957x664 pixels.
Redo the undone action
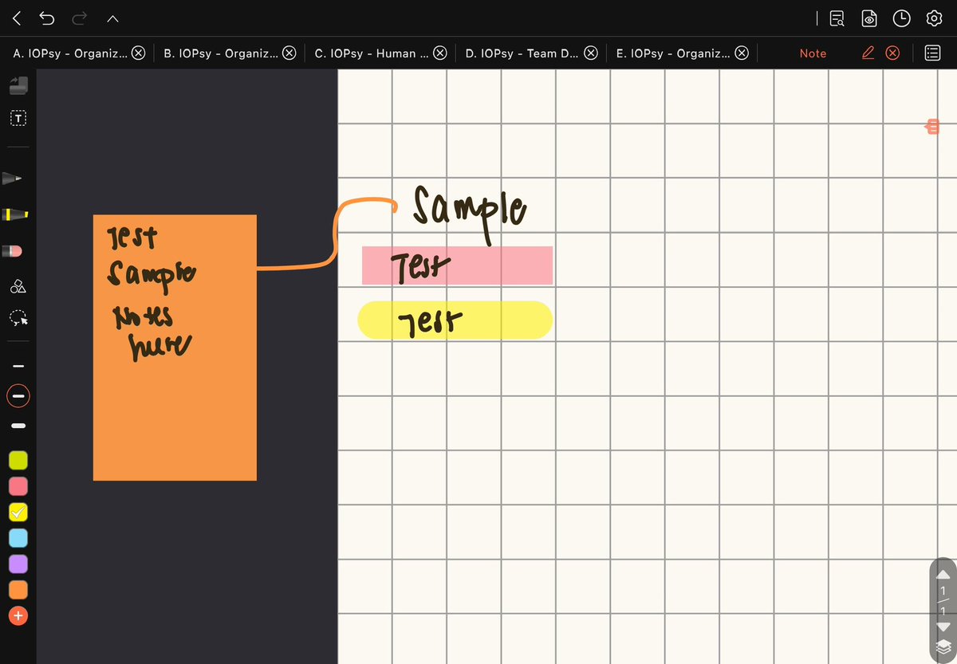pyautogui.click(x=79, y=18)
